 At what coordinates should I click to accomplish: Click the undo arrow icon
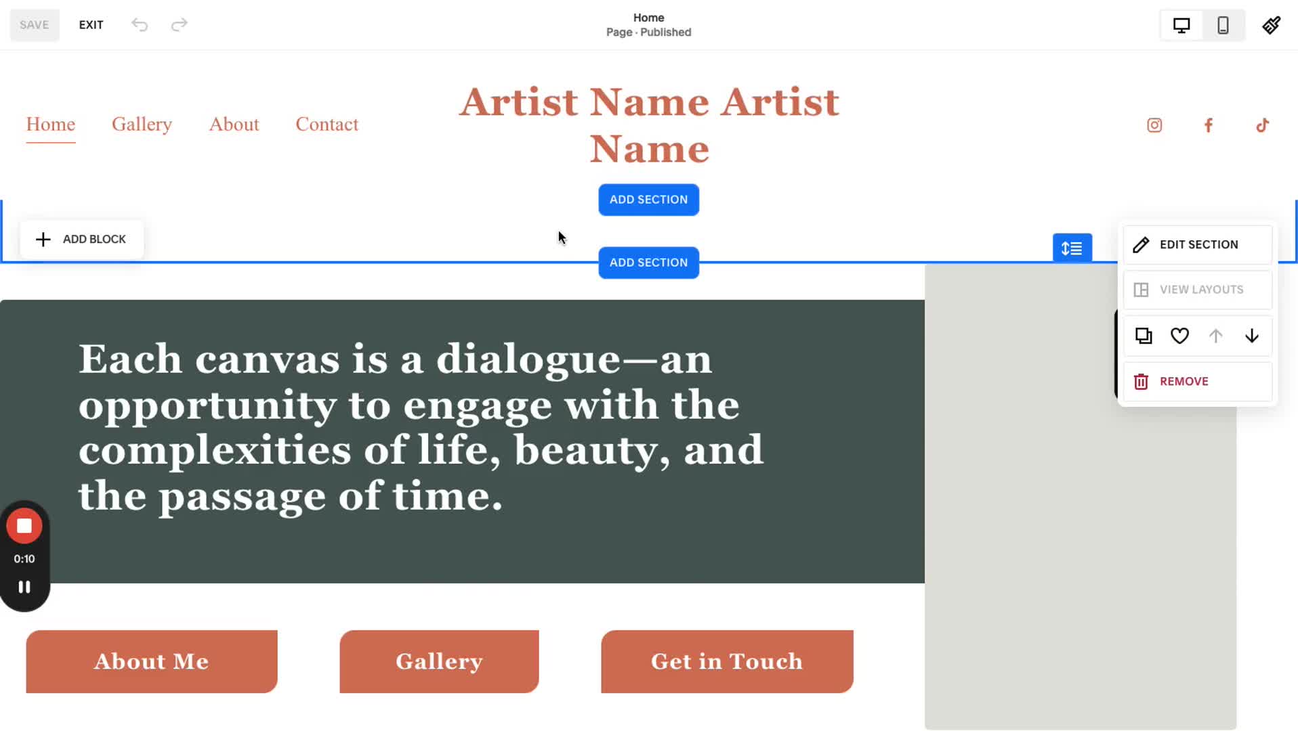[140, 25]
